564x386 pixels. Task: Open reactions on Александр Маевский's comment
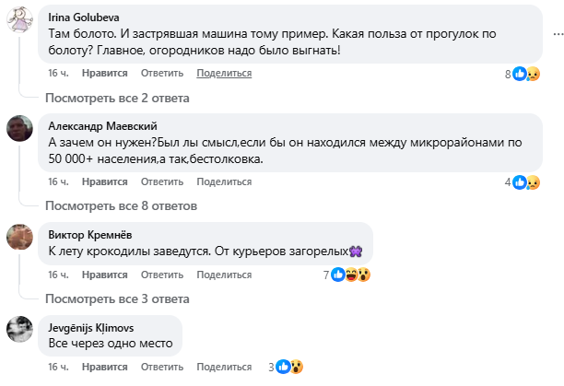click(525, 182)
